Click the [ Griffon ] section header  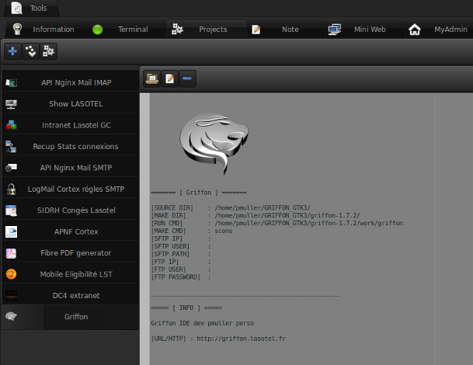199,193
